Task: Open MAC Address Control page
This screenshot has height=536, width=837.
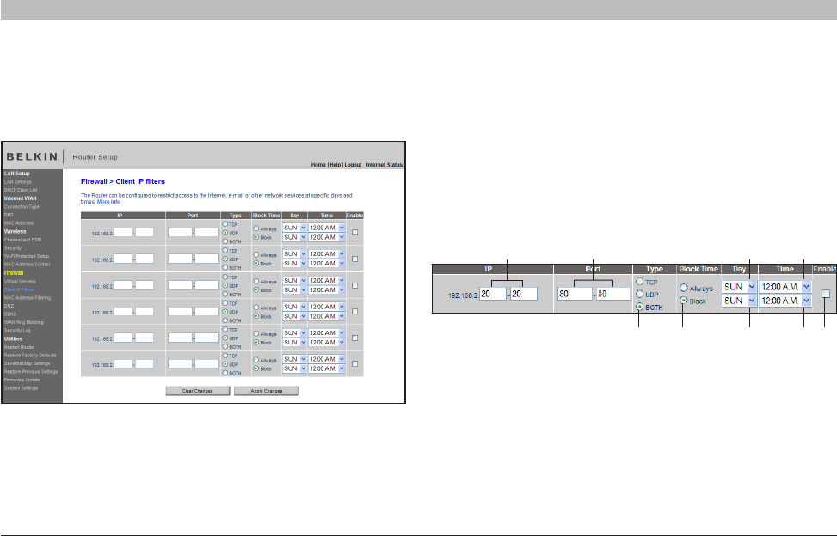Action: [28, 265]
